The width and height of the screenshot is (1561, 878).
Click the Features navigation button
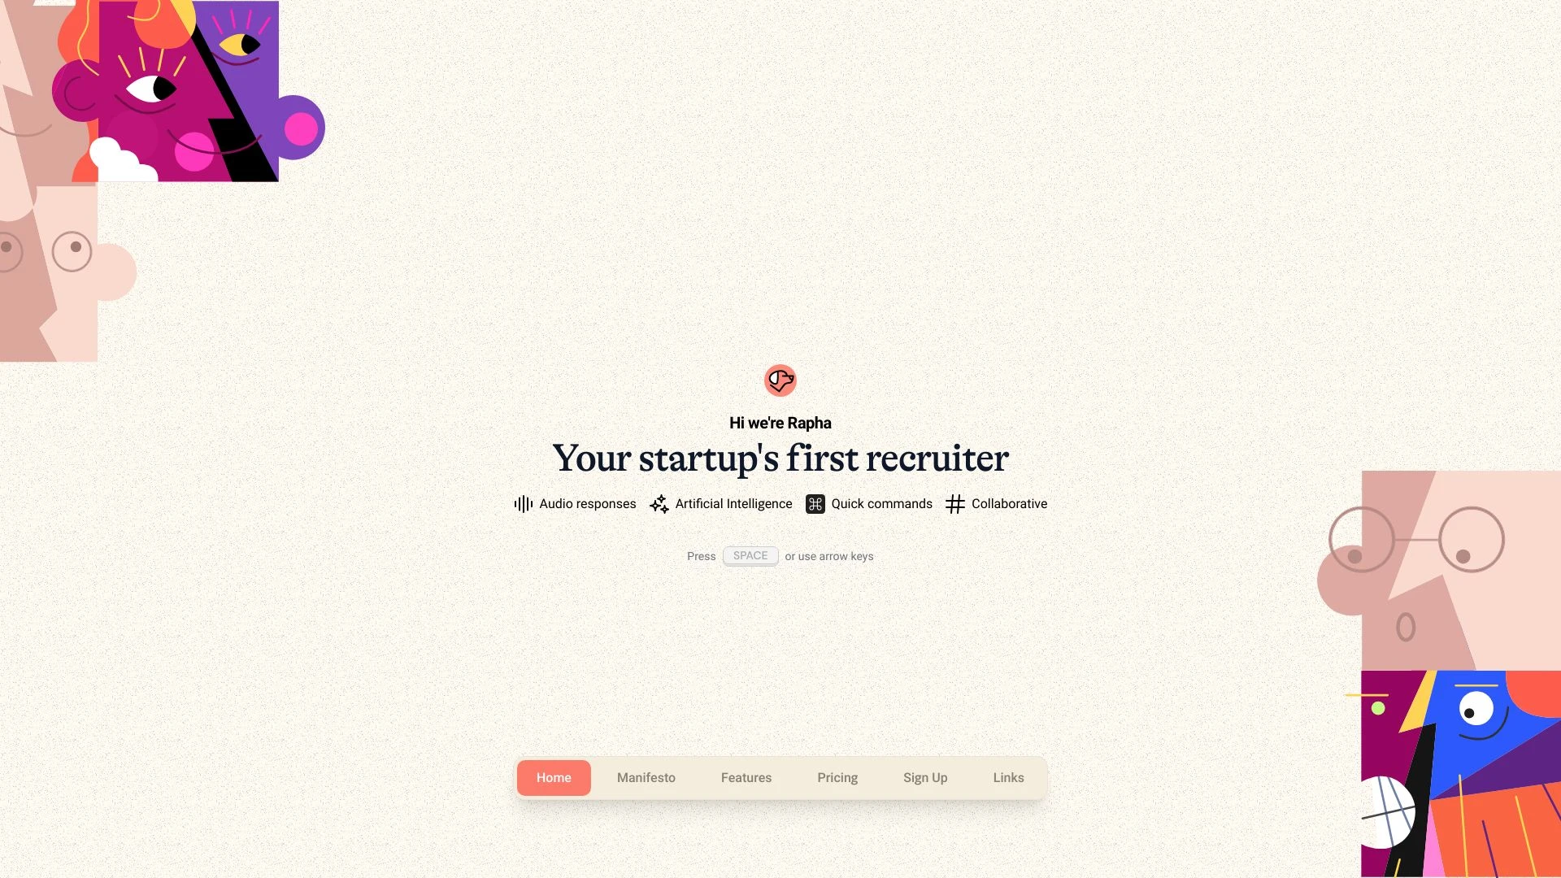pos(746,777)
